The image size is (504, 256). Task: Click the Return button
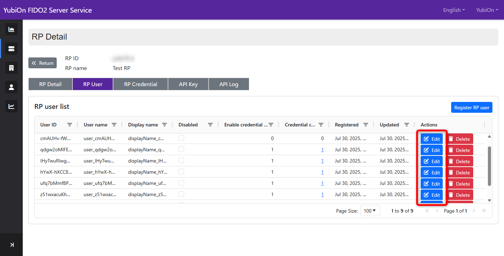(x=42, y=63)
